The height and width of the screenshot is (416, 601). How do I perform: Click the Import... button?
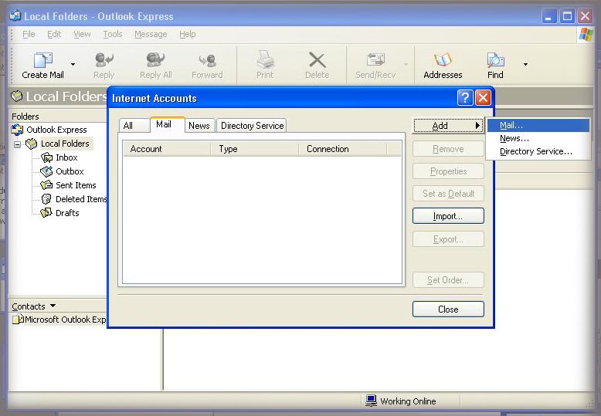click(448, 216)
